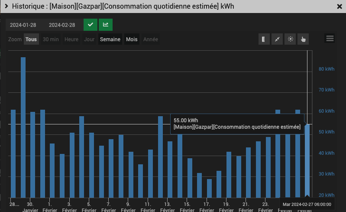The image size is (346, 212).
Task: Click the 30 min zoom button
Action: (x=51, y=39)
